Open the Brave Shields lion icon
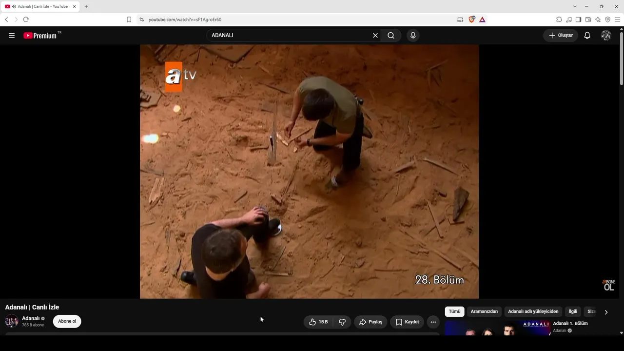This screenshot has height=351, width=624. [471, 19]
